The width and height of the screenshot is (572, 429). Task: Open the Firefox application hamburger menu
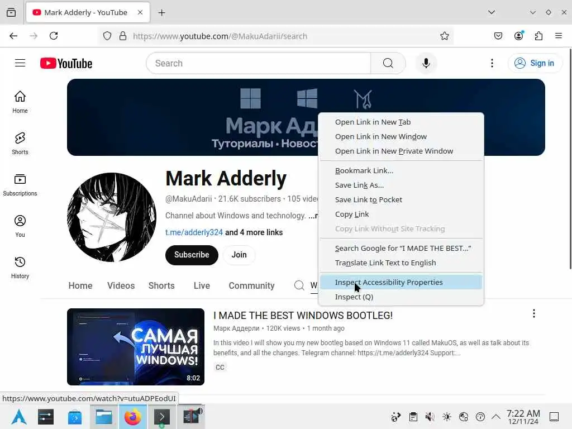[x=559, y=36]
